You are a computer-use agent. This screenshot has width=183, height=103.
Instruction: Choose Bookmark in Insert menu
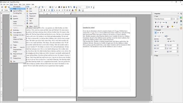click(x=16, y=30)
